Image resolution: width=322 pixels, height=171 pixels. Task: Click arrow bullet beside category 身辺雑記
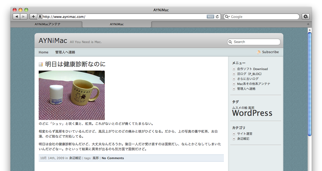234,139
